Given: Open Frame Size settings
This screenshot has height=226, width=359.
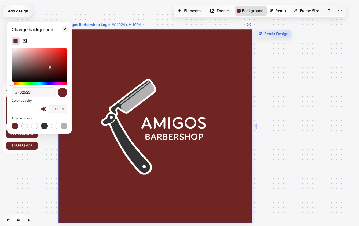Looking at the screenshot, I should click(306, 11).
